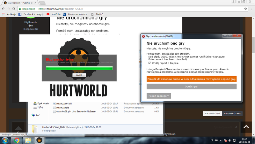Toggle the Wyślij raport o błędzie checkbox
Screen dimensions: 255x144
pos(149,63)
